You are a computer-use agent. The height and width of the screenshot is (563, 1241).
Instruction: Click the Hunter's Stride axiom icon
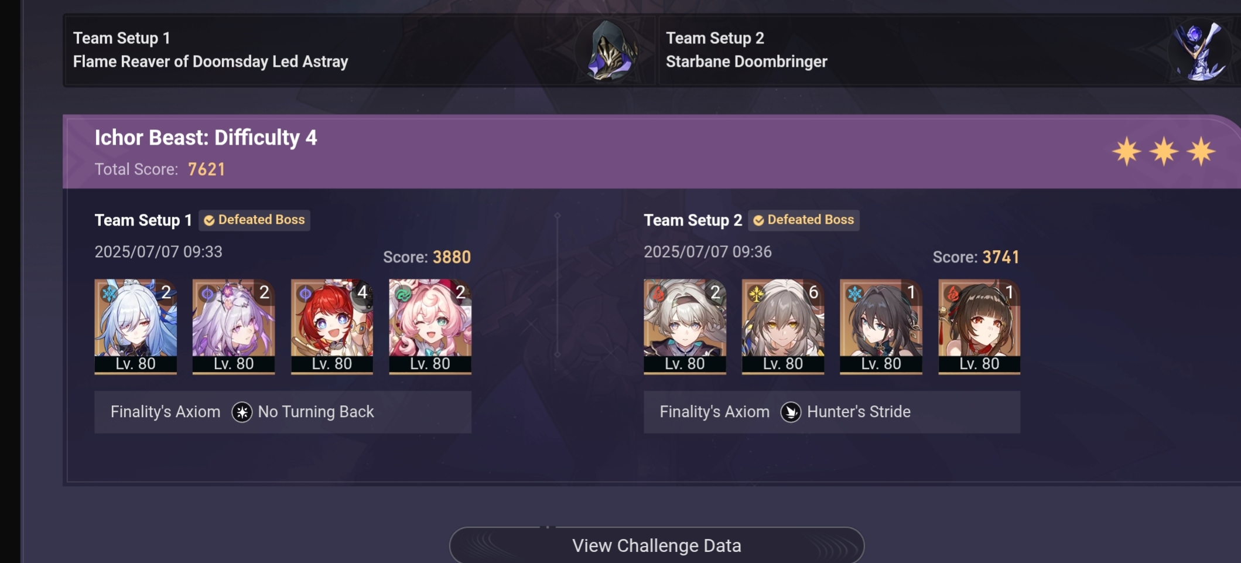coord(791,412)
